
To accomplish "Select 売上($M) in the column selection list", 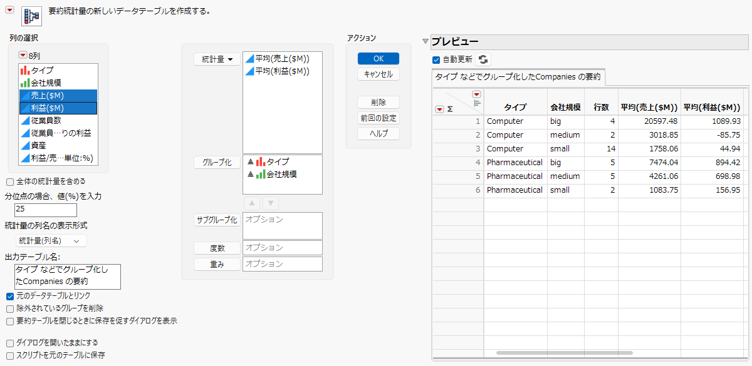I will [x=58, y=95].
